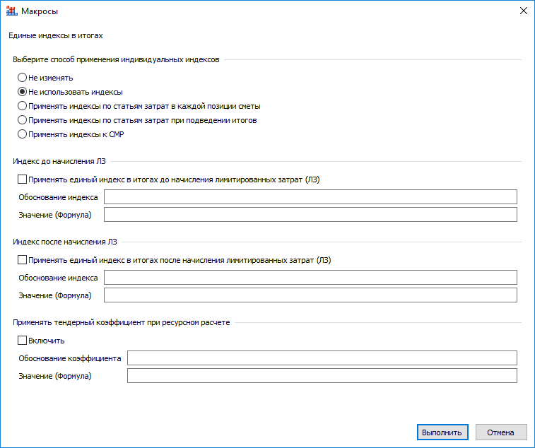The height and width of the screenshot is (448, 535).
Task: Click the Макросы app icon in title bar
Action: [11, 11]
